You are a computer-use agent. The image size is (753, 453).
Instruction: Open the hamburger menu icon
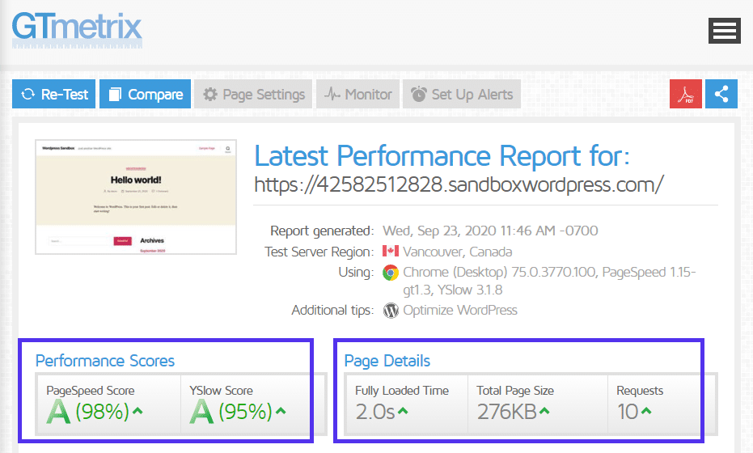[x=724, y=31]
